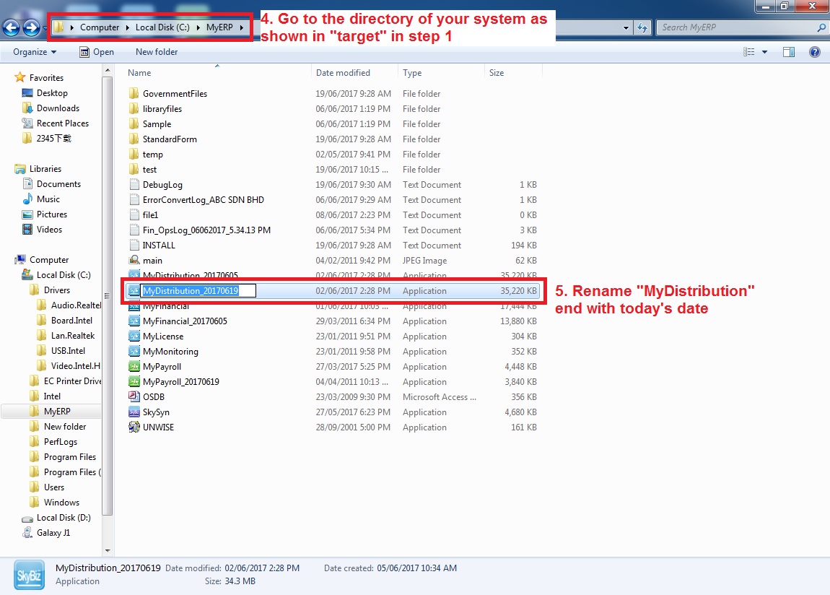Image resolution: width=830 pixels, height=595 pixels.
Task: Select the OSDB Access database file
Action: [x=134, y=397]
